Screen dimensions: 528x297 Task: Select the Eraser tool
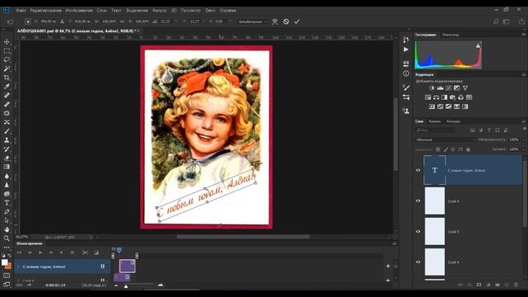click(x=7, y=158)
